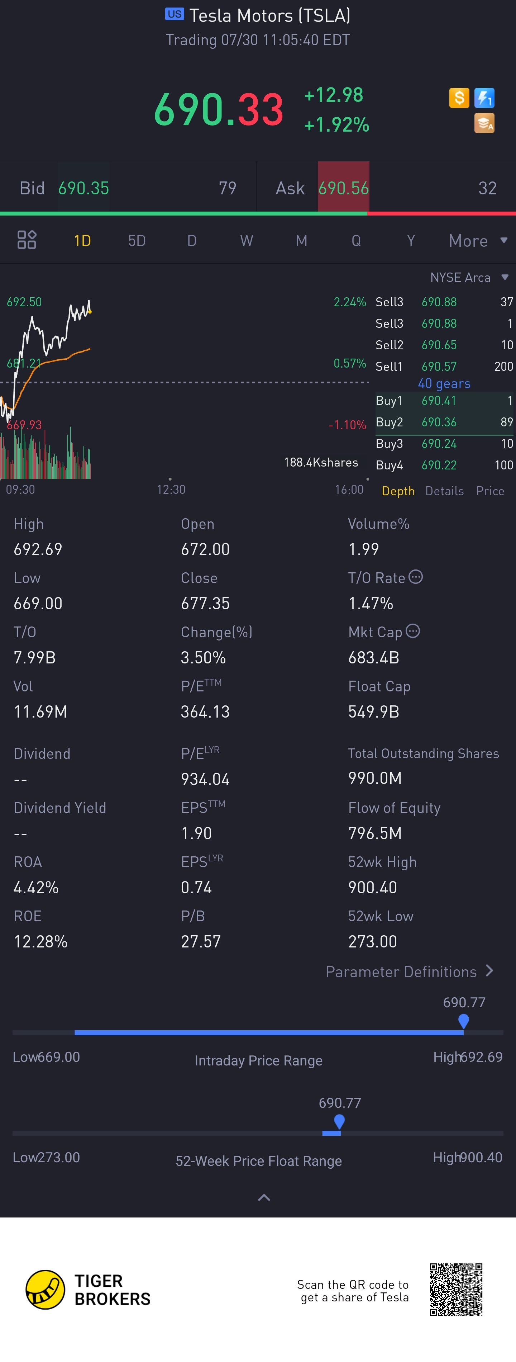Tap the Sell1 690.57 order row

coord(444,366)
